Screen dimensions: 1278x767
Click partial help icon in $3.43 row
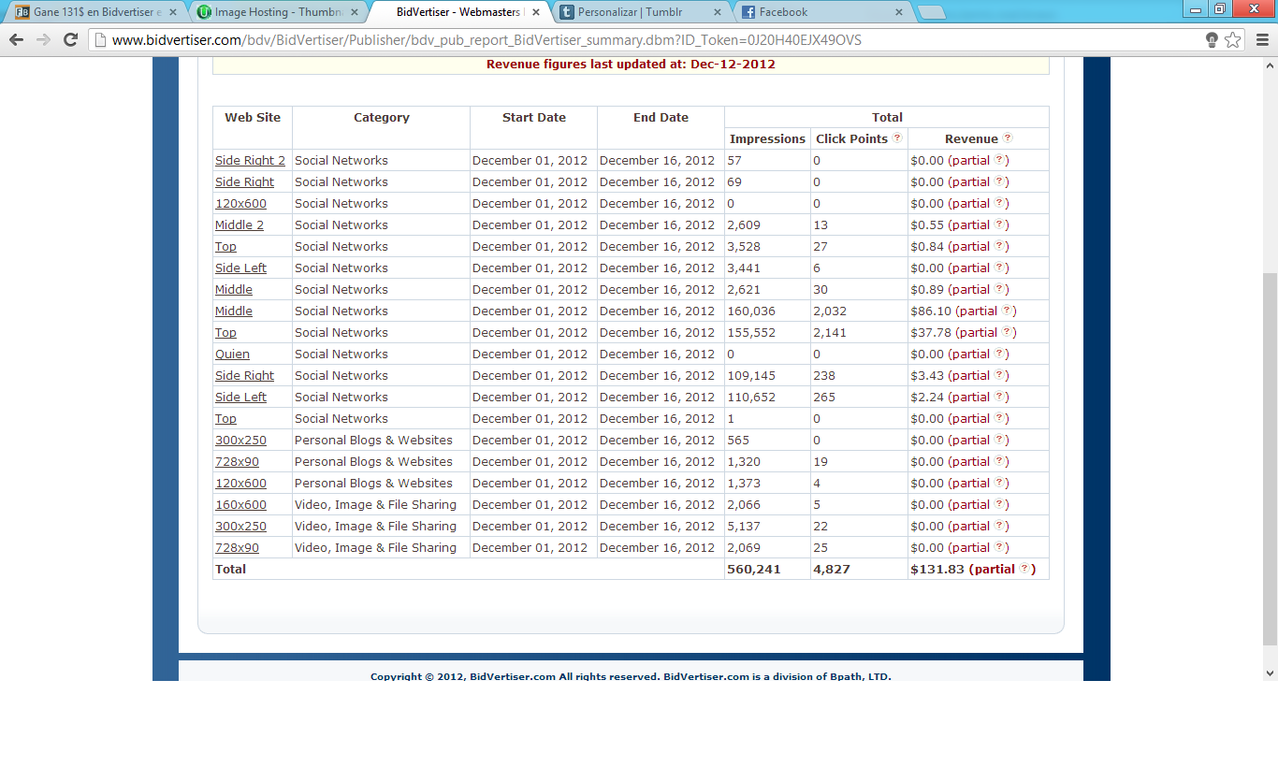click(x=999, y=375)
